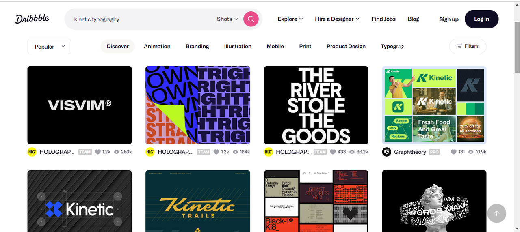This screenshot has width=520, height=232.
Task: Click the HOLOGRAP... name under VISVIM shot
Action: [57, 152]
